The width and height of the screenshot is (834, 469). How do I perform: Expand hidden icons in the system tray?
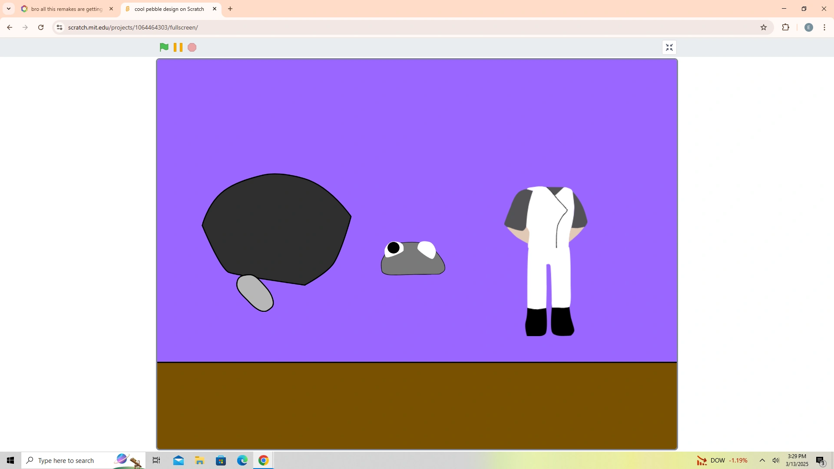click(x=762, y=460)
